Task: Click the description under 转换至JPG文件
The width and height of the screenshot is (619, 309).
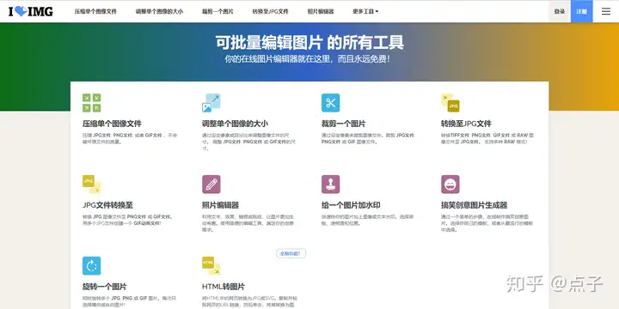Action: [487, 138]
